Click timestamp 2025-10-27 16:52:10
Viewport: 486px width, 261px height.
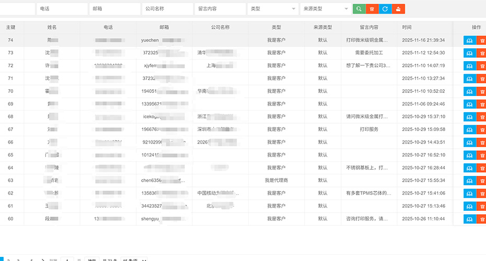[423, 155]
